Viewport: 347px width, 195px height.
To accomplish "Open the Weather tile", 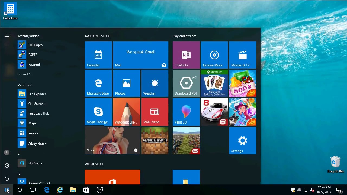I will (x=155, y=83).
